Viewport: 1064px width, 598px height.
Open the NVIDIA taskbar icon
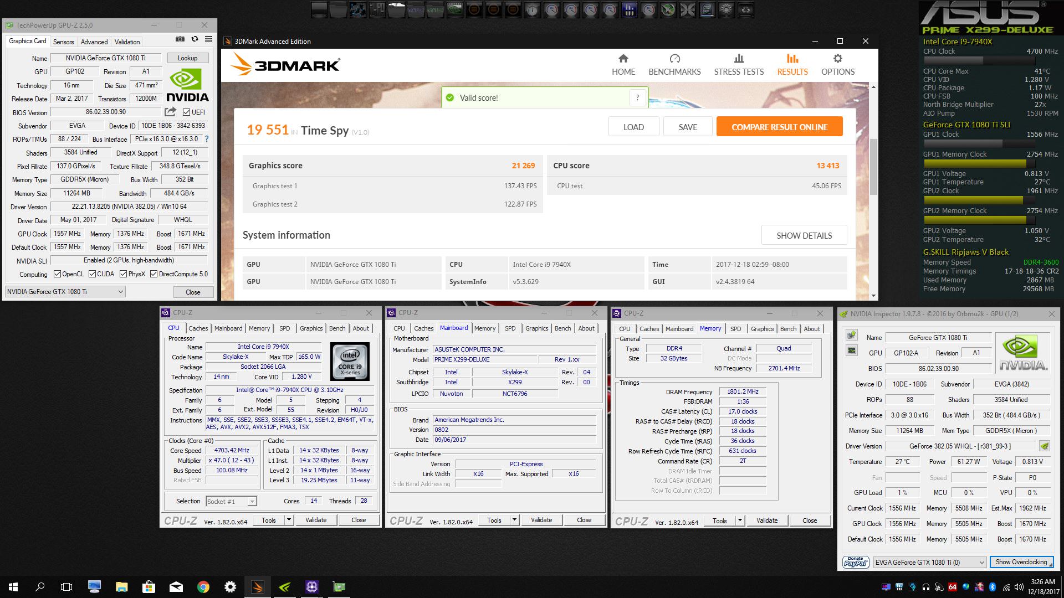coord(285,586)
